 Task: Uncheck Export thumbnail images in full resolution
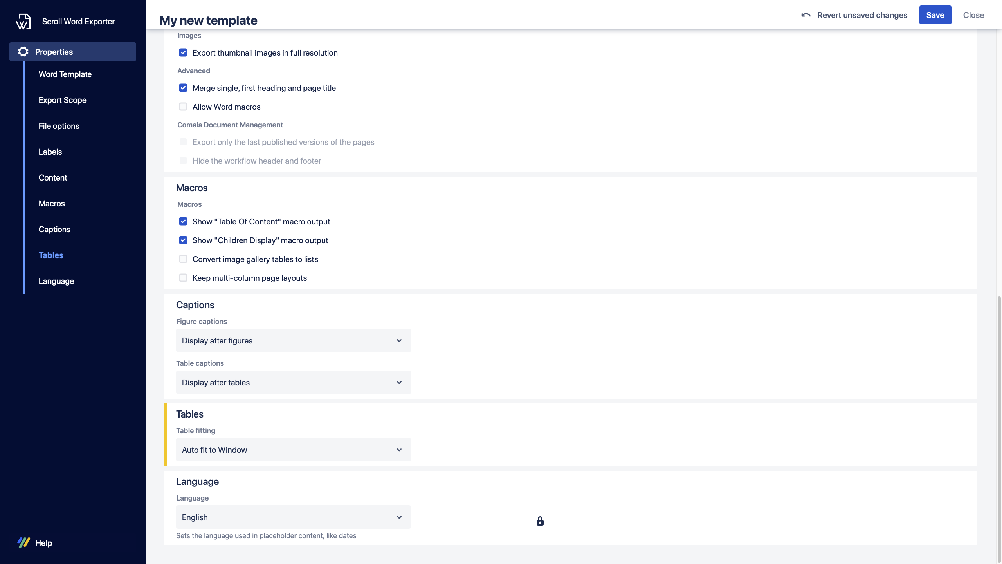[183, 52]
